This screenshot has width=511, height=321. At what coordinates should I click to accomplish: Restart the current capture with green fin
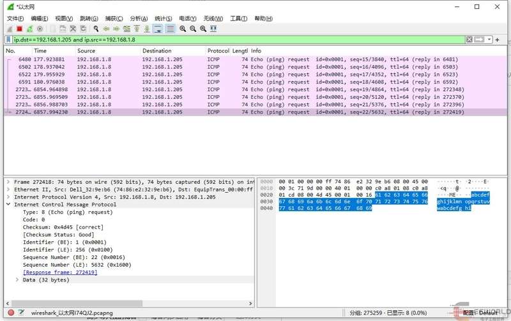(x=29, y=29)
